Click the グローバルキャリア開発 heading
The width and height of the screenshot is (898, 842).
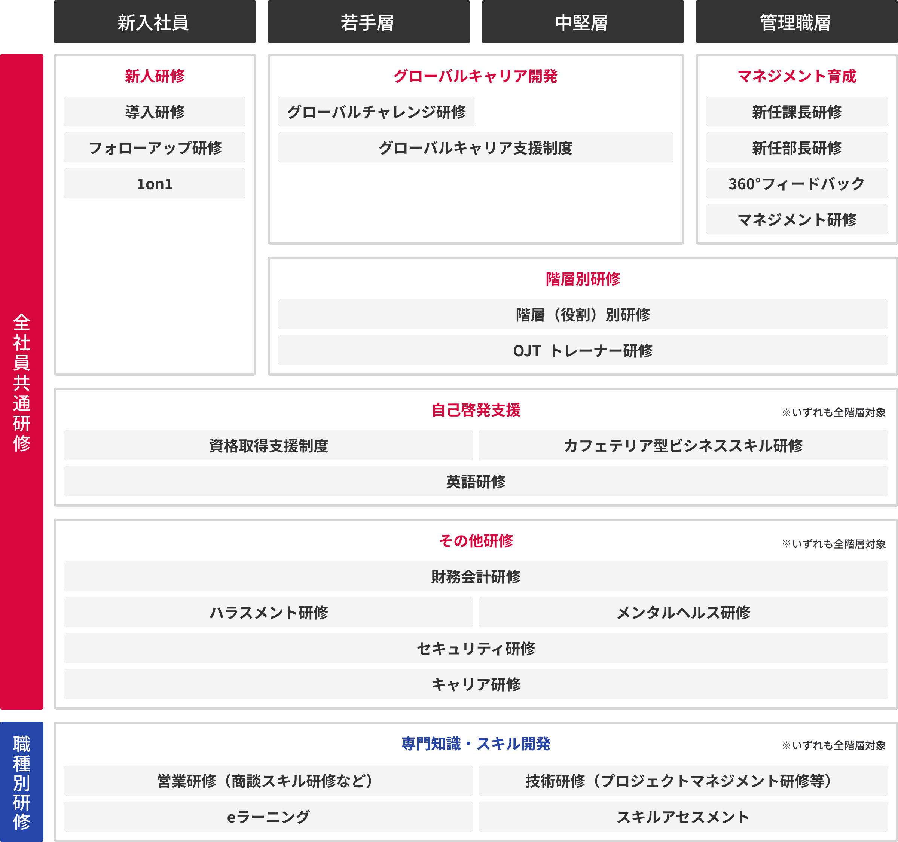475,76
